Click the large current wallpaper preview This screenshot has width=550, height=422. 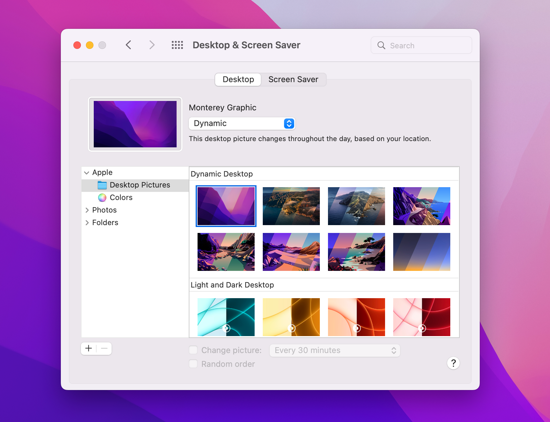point(135,124)
